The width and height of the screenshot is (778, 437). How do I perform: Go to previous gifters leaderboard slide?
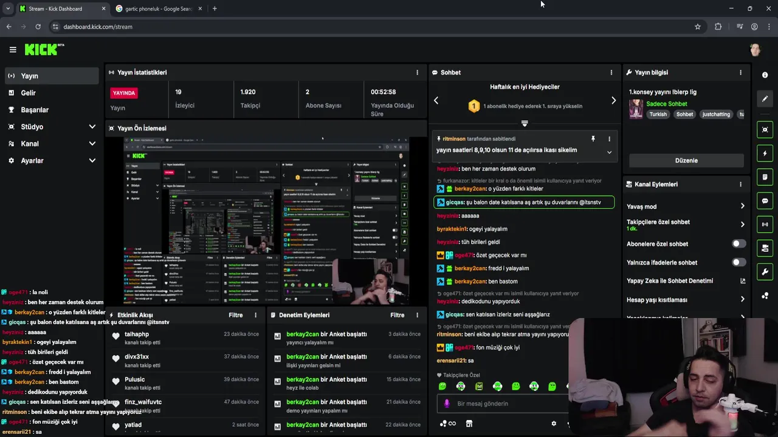click(436, 100)
